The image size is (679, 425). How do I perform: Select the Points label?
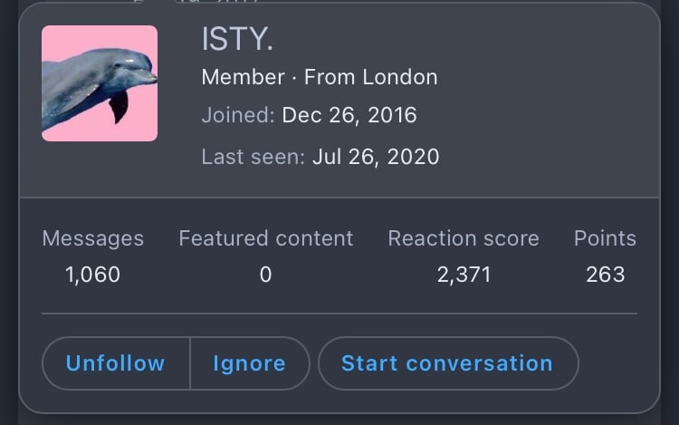tap(605, 238)
